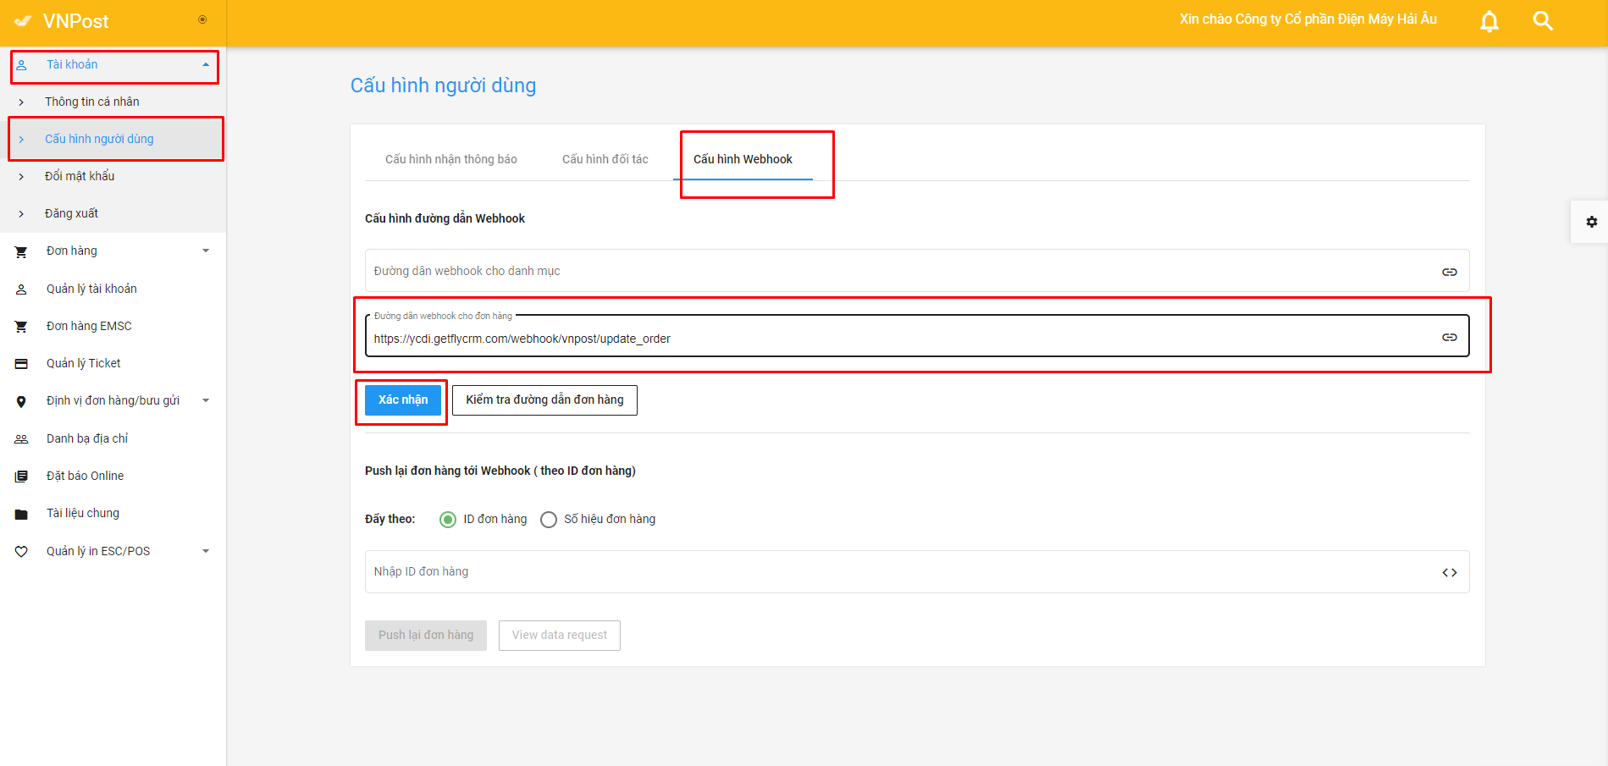Viewport: 1608px width, 766px height.
Task: Click code brackets icon in order ID field
Action: [1449, 572]
